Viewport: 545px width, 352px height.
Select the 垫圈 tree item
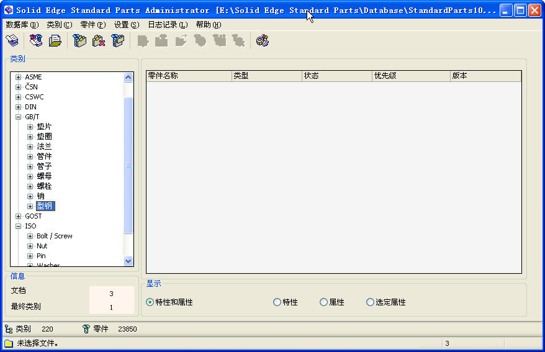coord(44,137)
